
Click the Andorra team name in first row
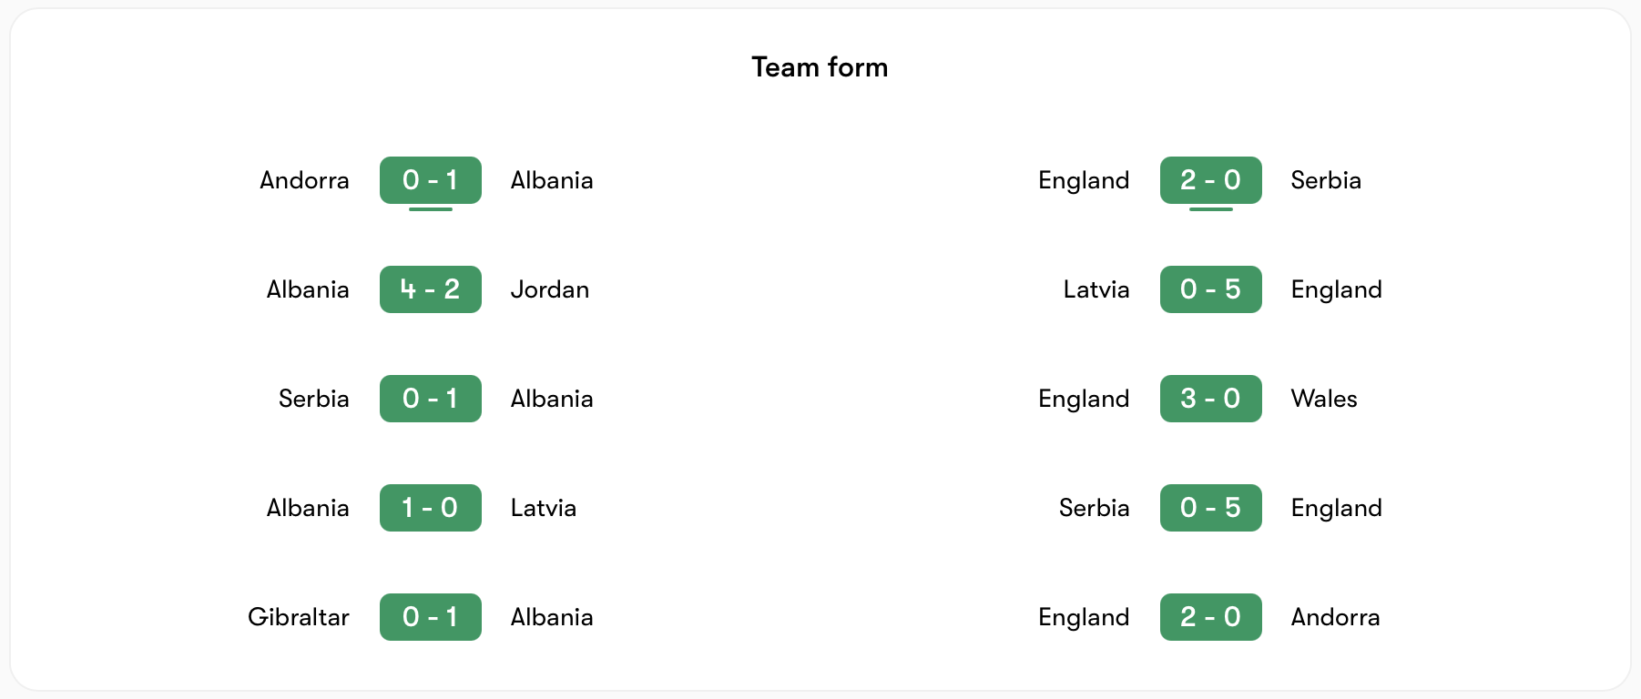click(x=304, y=180)
